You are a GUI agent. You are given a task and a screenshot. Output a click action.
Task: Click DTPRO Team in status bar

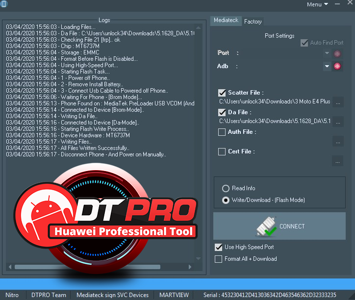[49, 295]
